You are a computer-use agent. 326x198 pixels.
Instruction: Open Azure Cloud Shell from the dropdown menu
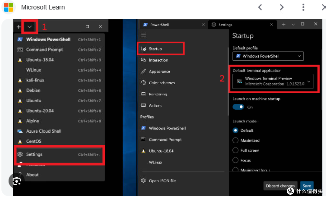(59, 131)
